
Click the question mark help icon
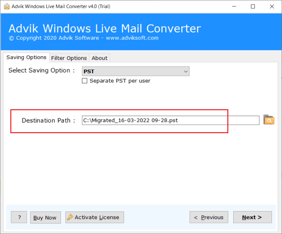(x=19, y=217)
